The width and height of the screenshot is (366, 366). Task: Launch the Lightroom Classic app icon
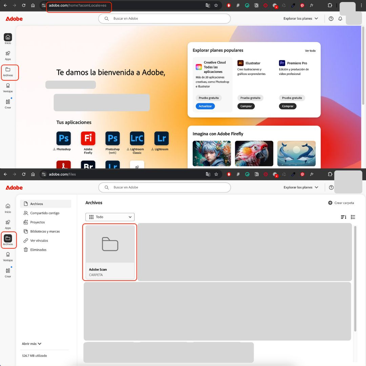(x=137, y=138)
